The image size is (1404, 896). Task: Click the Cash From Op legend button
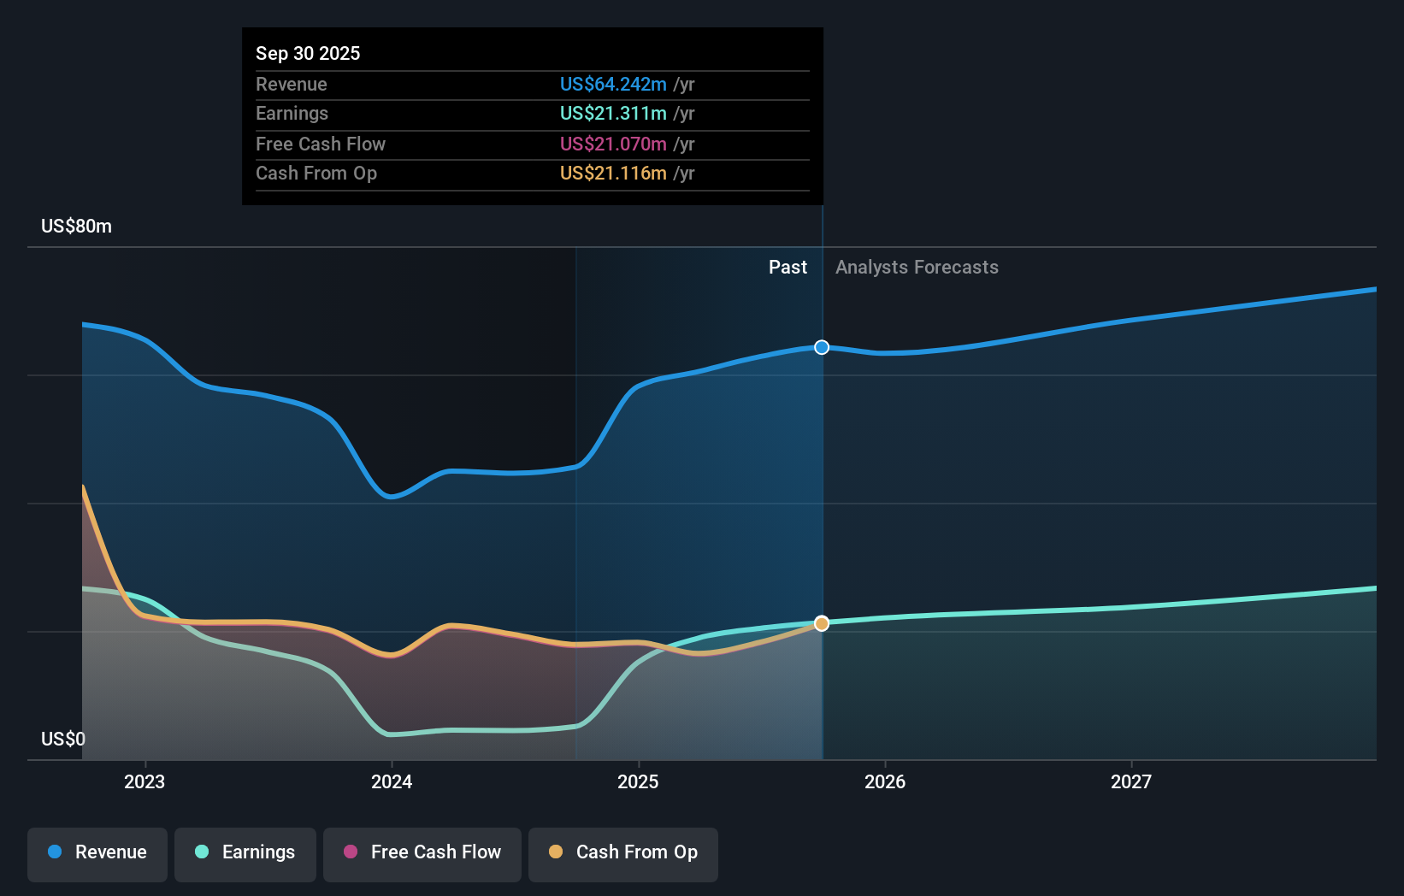pyautogui.click(x=622, y=854)
